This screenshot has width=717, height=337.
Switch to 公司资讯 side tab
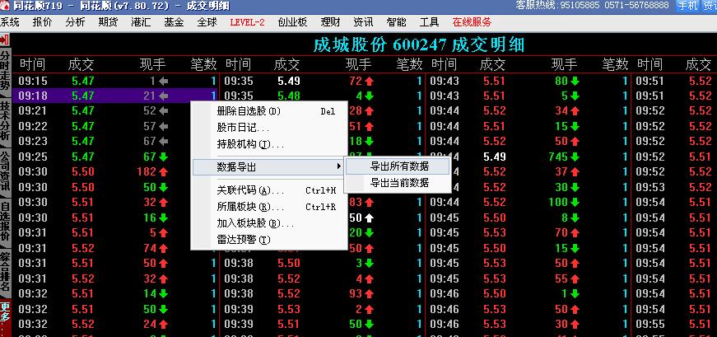pyautogui.click(x=5, y=171)
